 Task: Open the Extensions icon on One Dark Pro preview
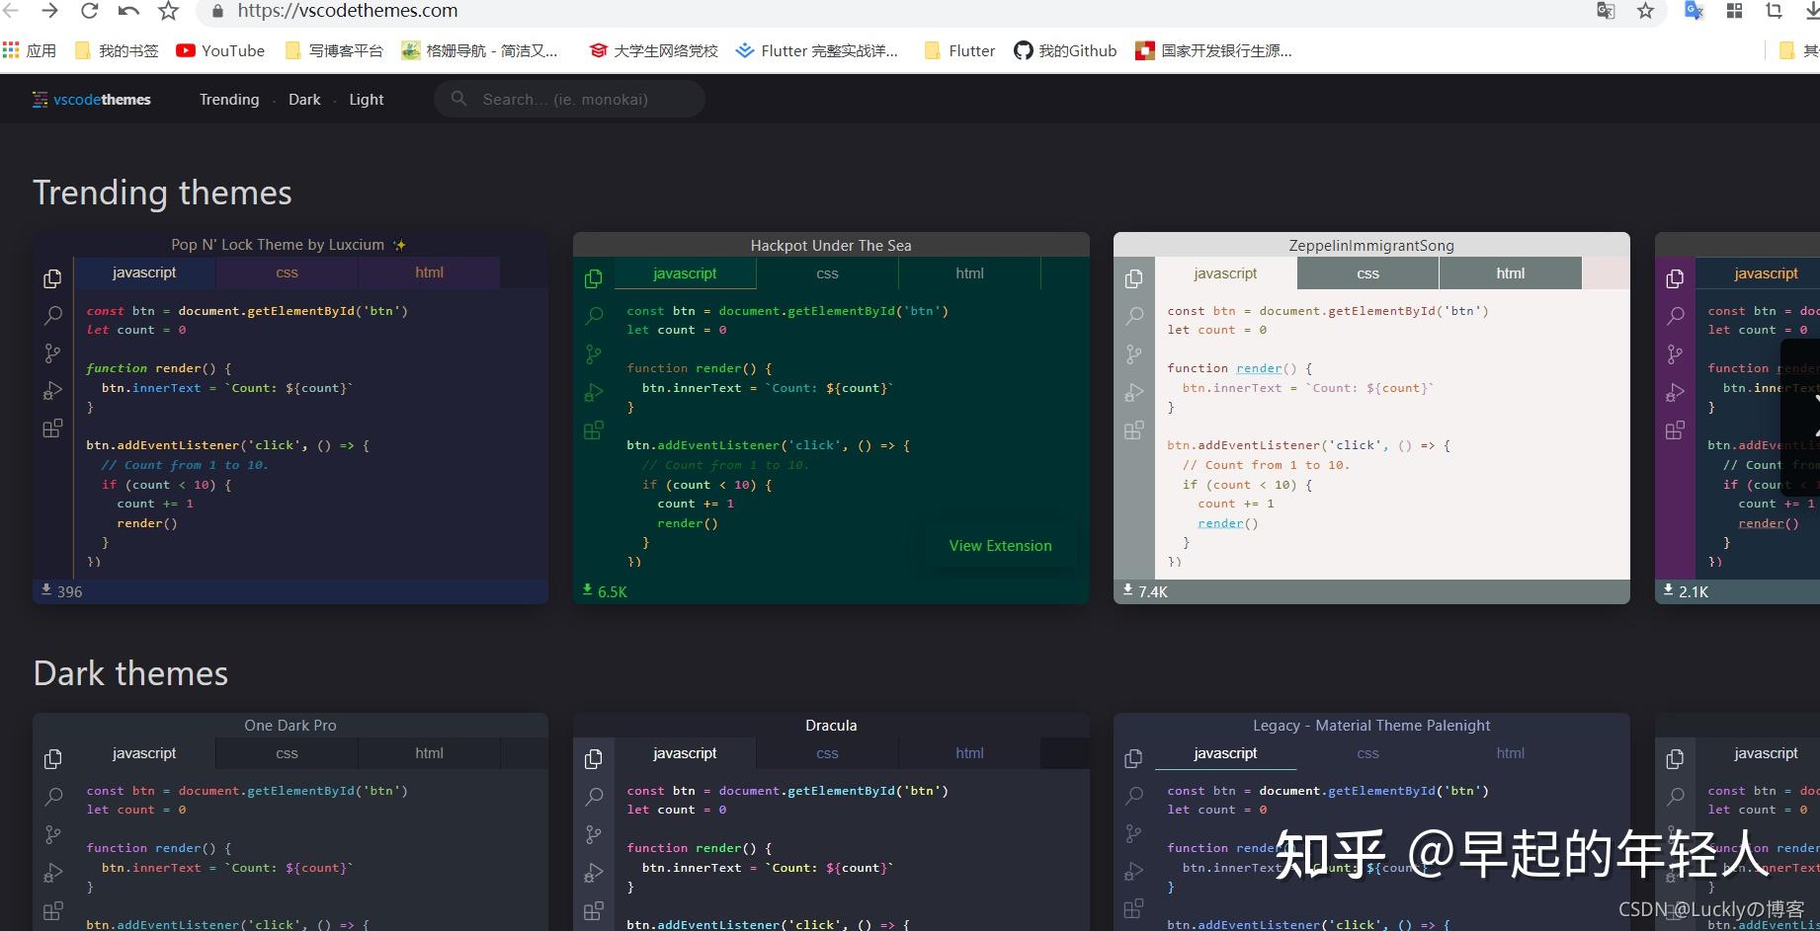[x=52, y=909]
